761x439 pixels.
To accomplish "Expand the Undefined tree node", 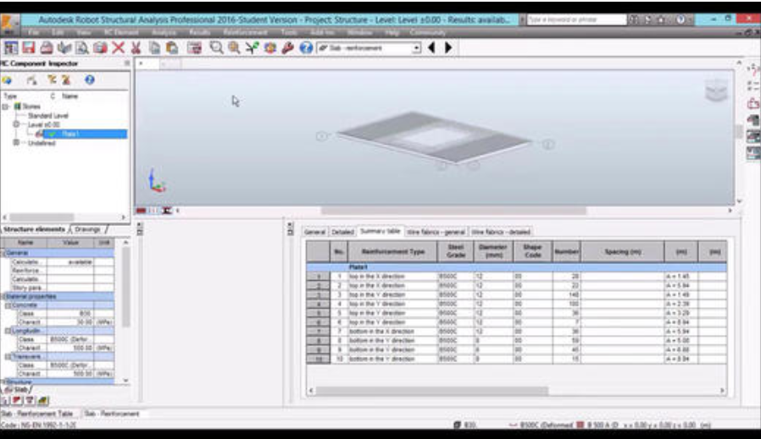I will [16, 143].
